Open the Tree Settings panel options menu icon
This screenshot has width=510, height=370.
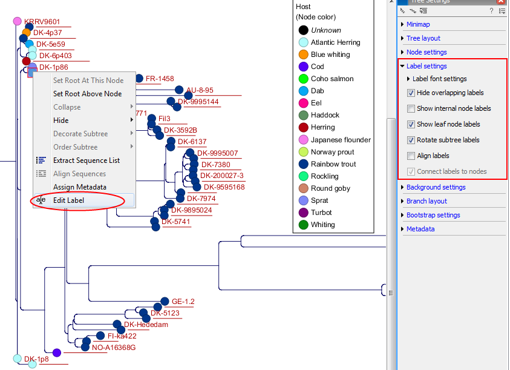pos(502,11)
